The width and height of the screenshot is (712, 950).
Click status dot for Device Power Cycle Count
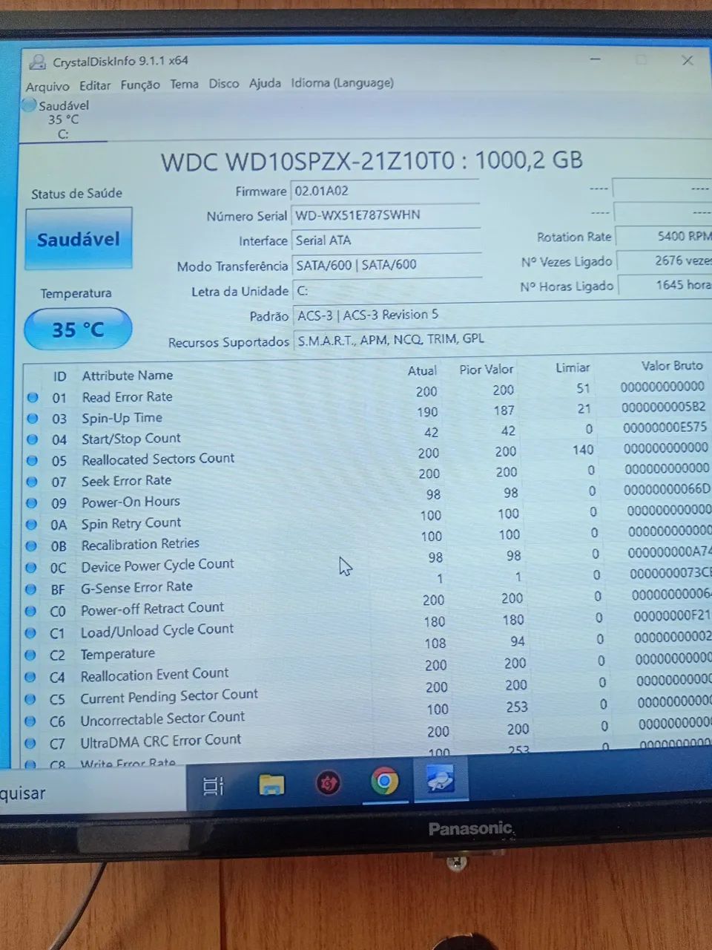click(31, 568)
